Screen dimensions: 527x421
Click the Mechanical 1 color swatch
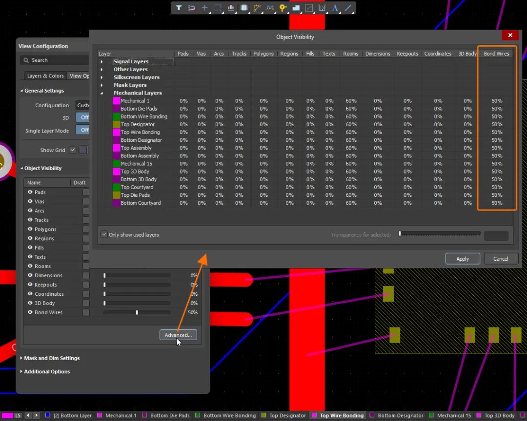click(116, 101)
